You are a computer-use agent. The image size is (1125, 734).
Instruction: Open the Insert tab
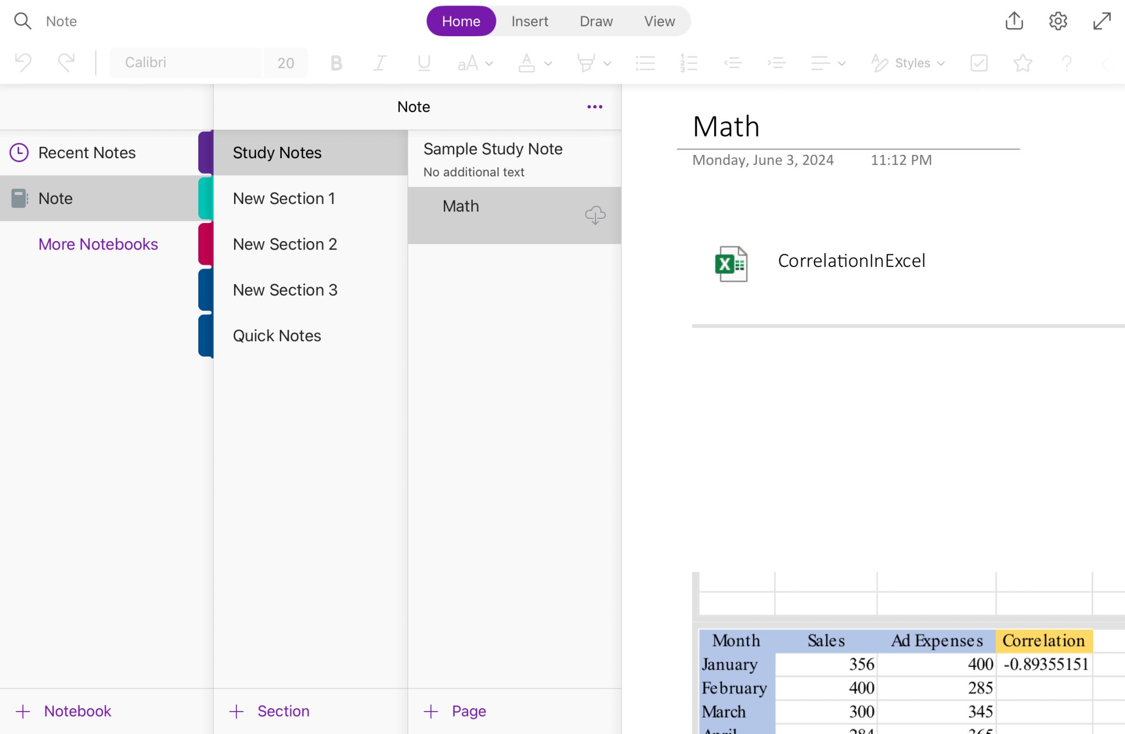coord(529,21)
